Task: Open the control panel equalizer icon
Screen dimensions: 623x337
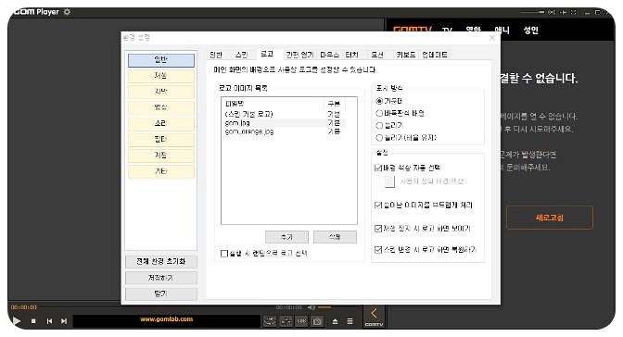Action: 286,321
